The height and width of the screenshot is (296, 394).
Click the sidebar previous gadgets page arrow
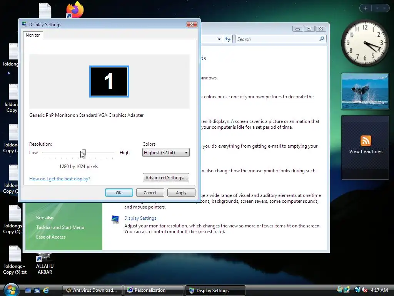coord(377,8)
